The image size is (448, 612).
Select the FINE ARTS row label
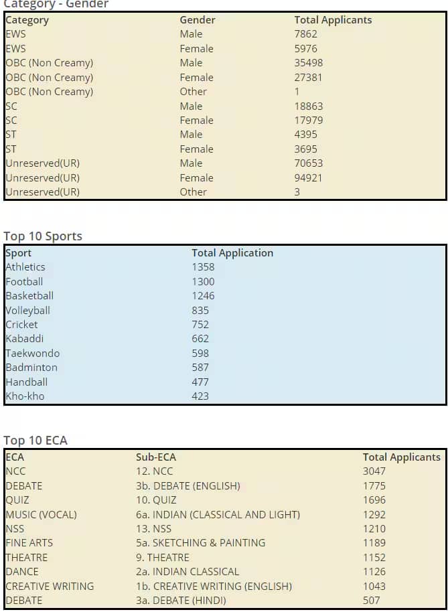[29, 543]
